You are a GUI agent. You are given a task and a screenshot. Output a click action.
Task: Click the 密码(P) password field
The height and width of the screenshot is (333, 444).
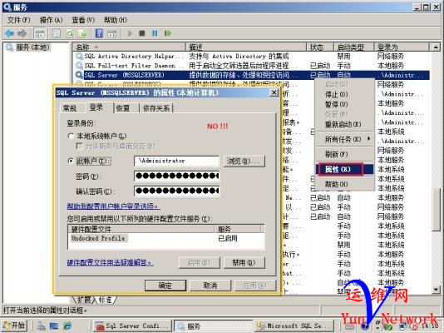pyautogui.click(x=176, y=176)
